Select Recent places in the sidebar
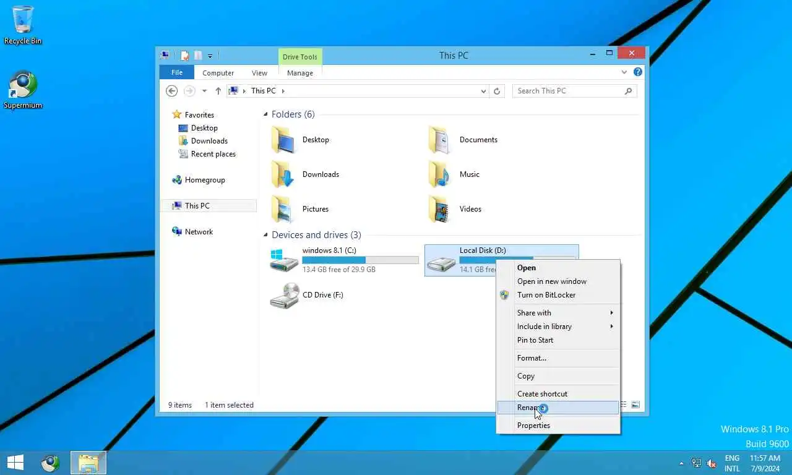This screenshot has width=792, height=475. coord(207,154)
